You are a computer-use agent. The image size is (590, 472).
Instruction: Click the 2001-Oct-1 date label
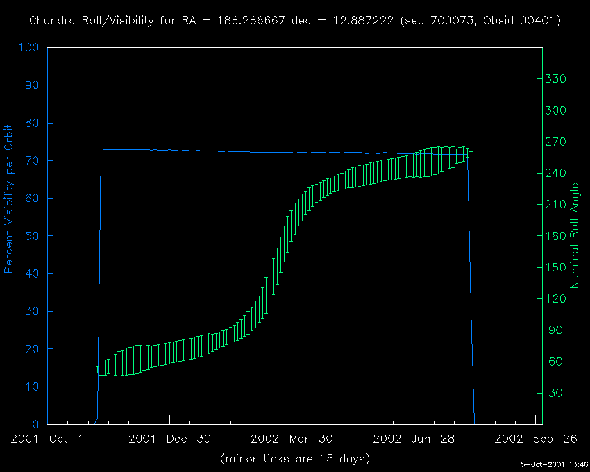coord(47,439)
